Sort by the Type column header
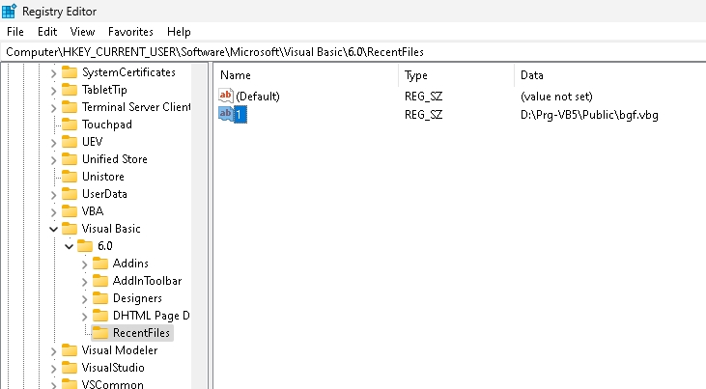This screenshot has width=706, height=389. tap(456, 75)
